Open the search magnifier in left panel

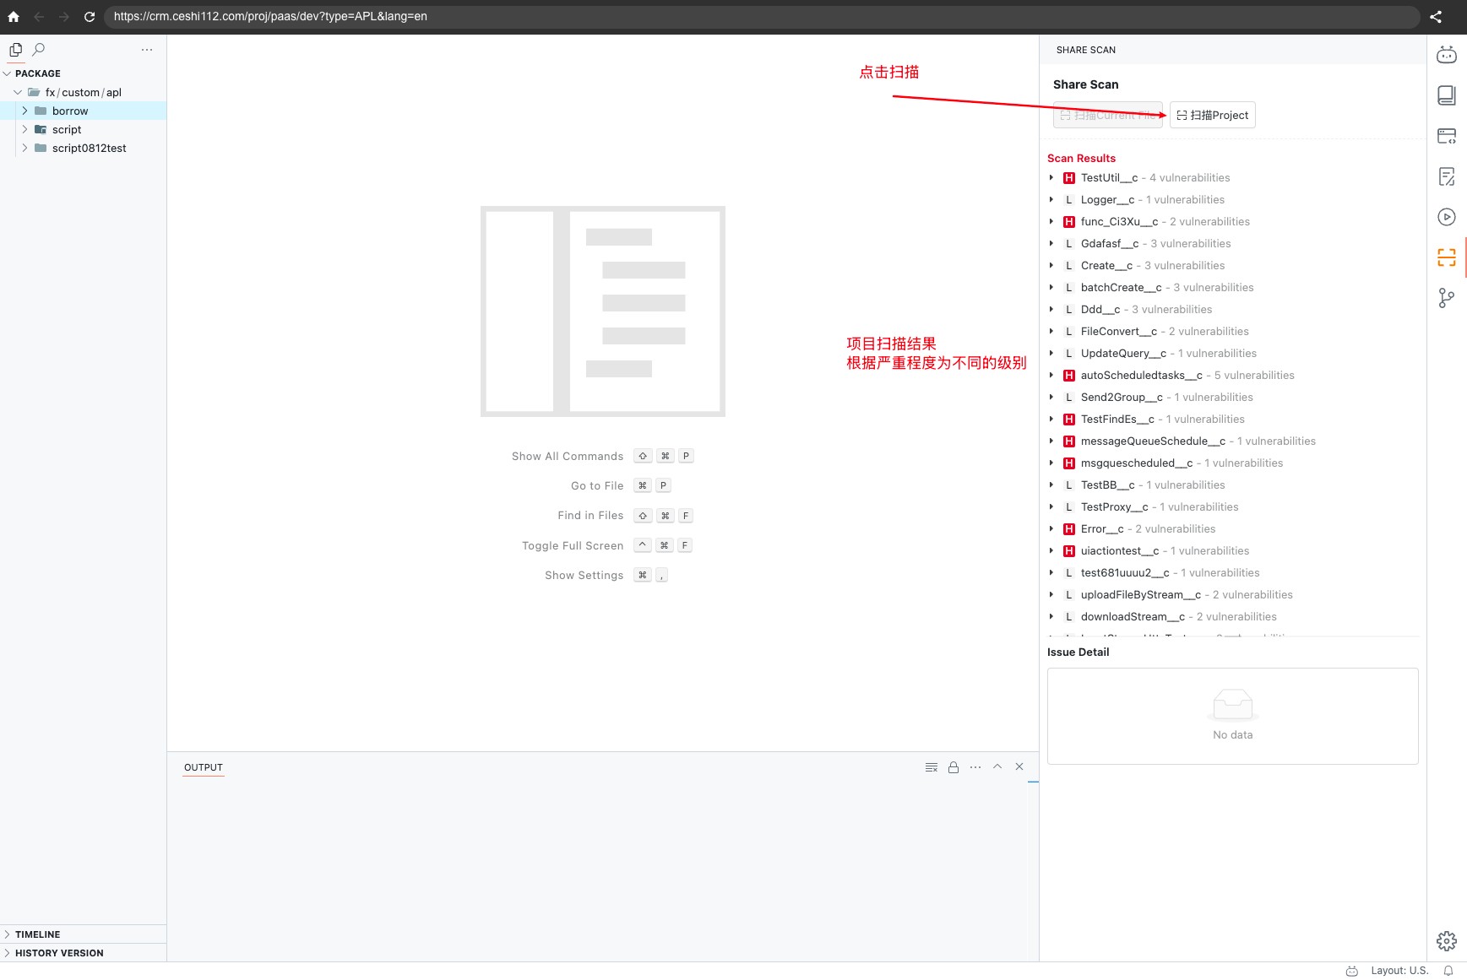(x=39, y=50)
